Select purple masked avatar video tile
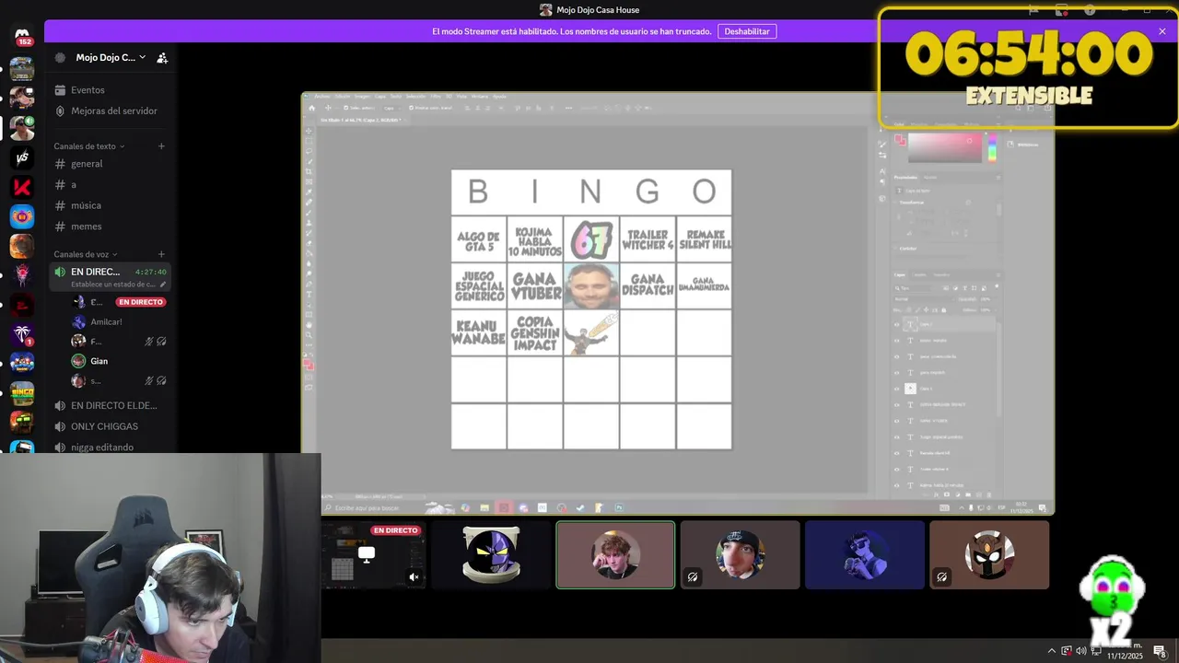Screen dimensions: 1179x663 click(x=491, y=554)
